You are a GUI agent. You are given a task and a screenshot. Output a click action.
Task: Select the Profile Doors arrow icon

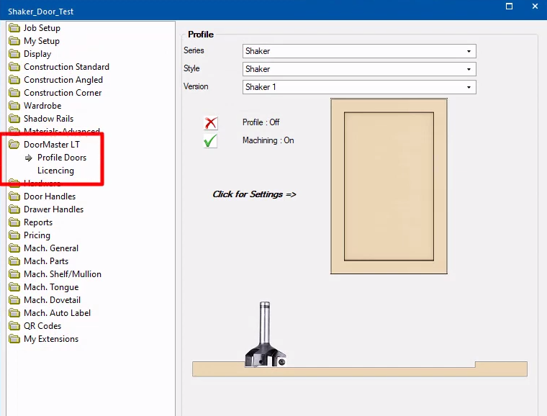click(29, 158)
